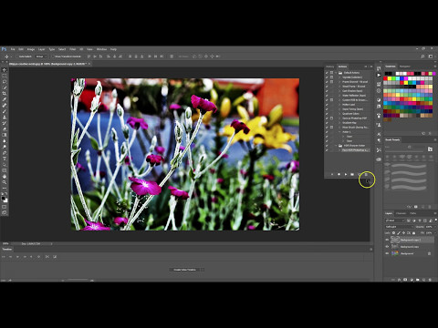Click the Create Video Timeline button
The image size is (438, 328).
pyautogui.click(x=185, y=270)
